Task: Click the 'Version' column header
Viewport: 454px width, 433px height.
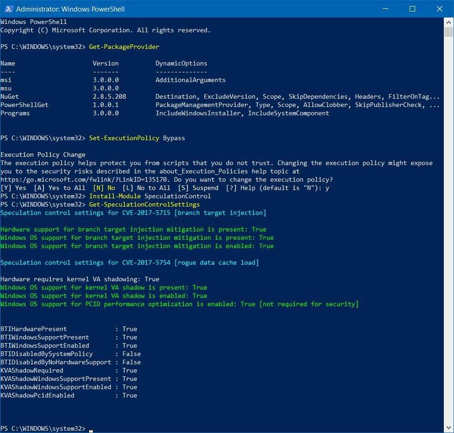Action: pos(106,63)
